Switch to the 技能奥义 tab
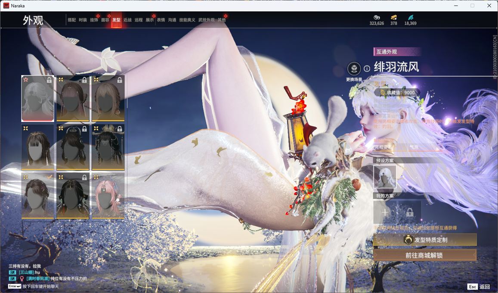 [x=187, y=20]
